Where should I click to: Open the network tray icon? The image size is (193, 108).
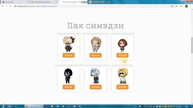point(177,106)
